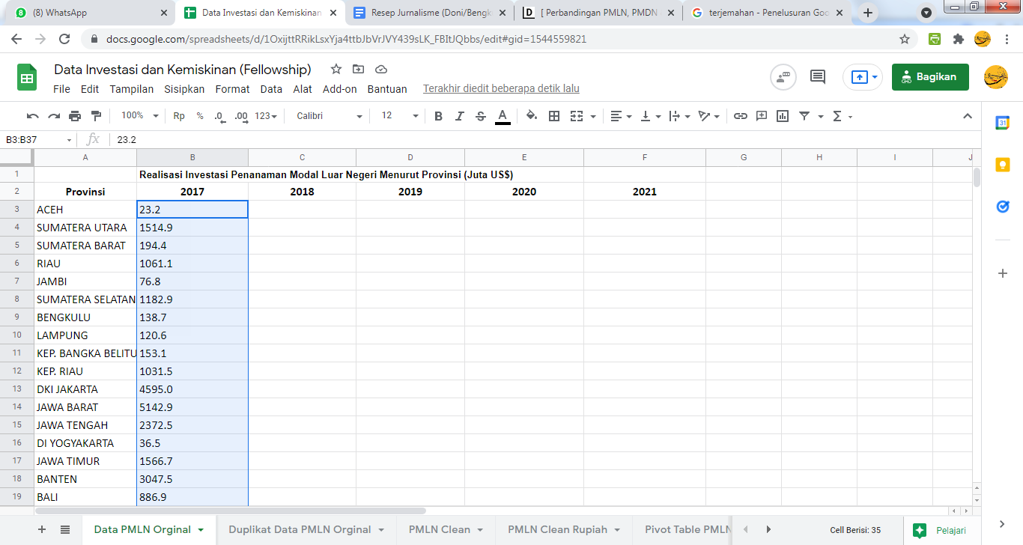The width and height of the screenshot is (1023, 545).
Task: Open Google Keep in side panel
Action: tap(1003, 165)
